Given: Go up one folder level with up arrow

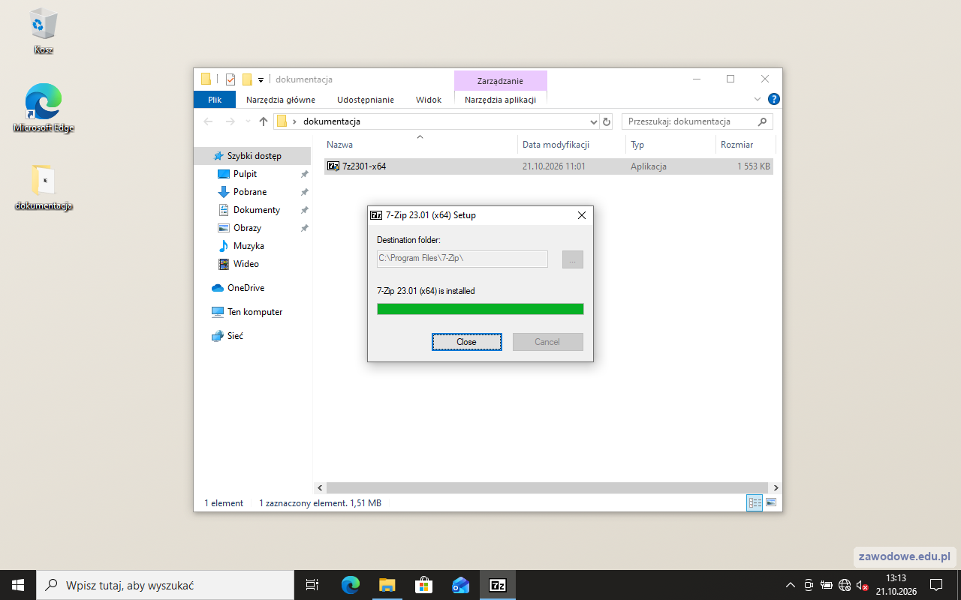Looking at the screenshot, I should [x=264, y=121].
